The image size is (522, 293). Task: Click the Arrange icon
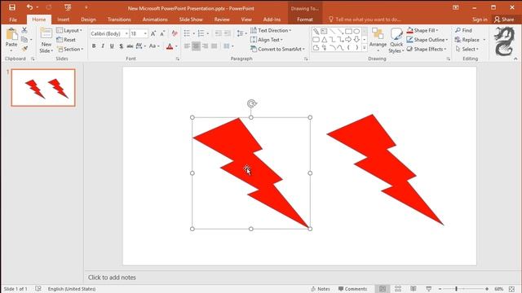pyautogui.click(x=378, y=34)
